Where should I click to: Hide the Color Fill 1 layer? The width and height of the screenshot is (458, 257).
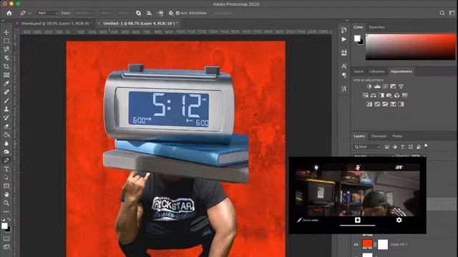point(356,244)
